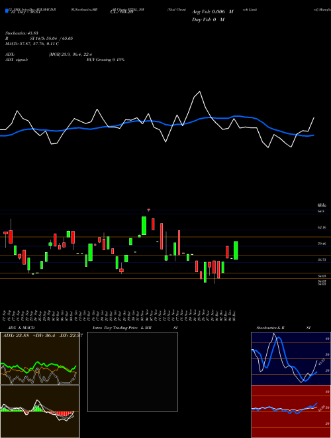Open the blue Stochastics chart panel

[x=291, y=358]
